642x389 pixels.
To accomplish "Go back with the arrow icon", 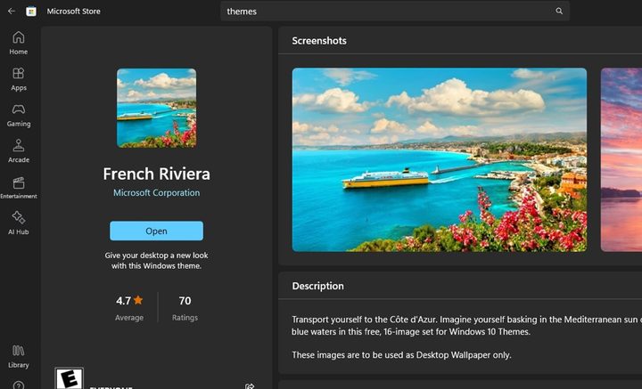I will coord(12,11).
